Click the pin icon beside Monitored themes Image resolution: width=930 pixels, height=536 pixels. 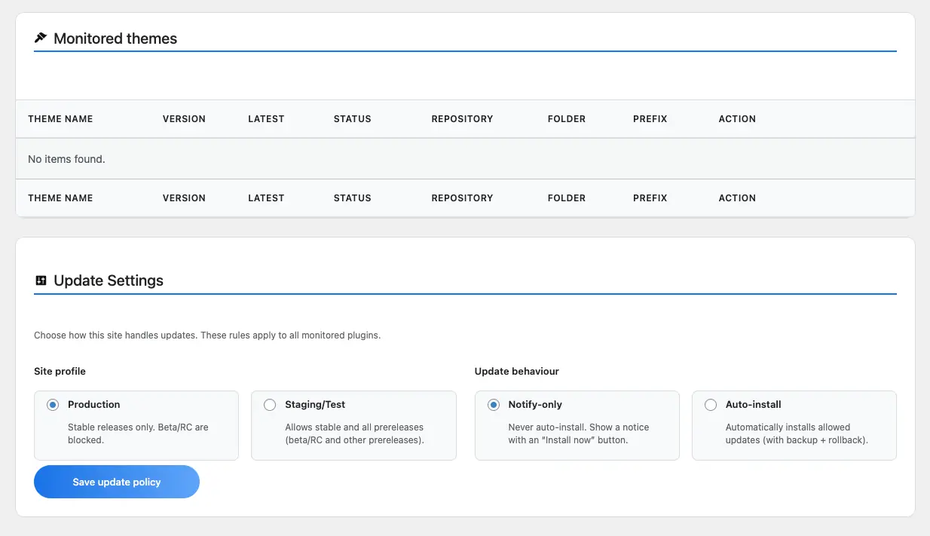(x=41, y=38)
